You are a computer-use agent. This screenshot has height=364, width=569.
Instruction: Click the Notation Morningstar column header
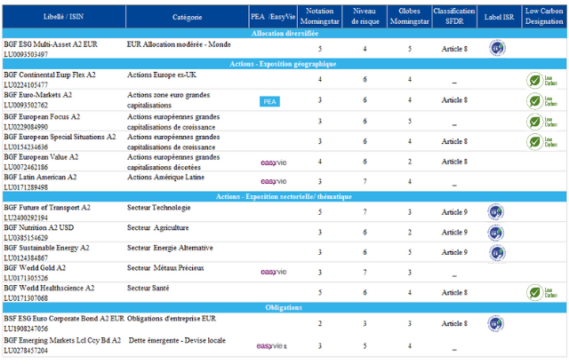coord(320,17)
